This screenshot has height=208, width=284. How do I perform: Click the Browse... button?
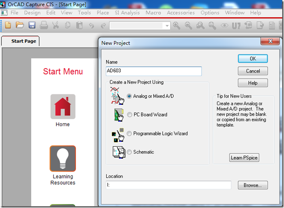[x=253, y=185]
